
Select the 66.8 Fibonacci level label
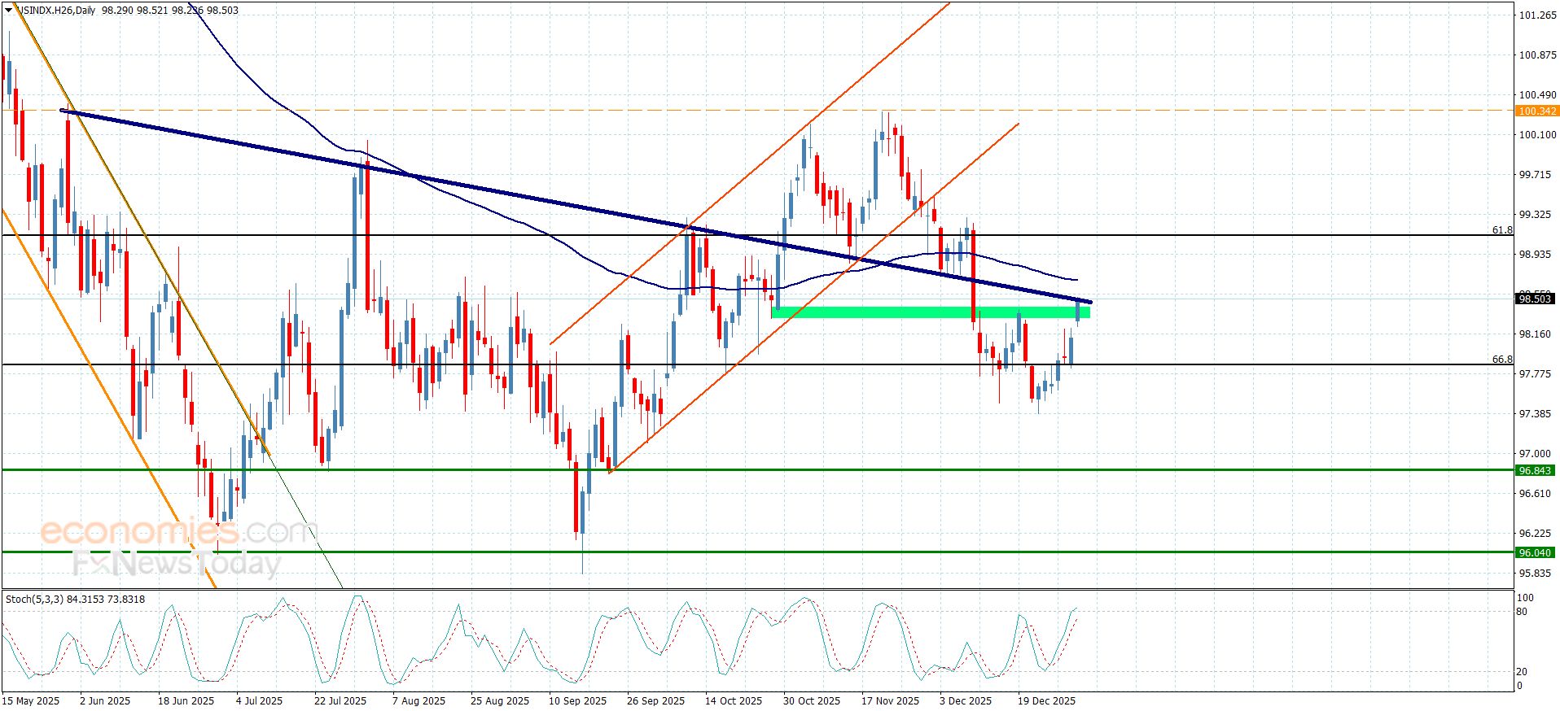1501,360
